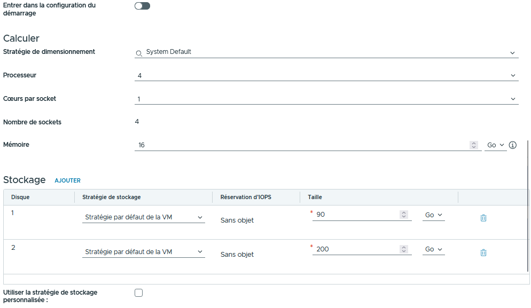Delete disk 1 using trash icon
531x308 pixels.
[483, 218]
